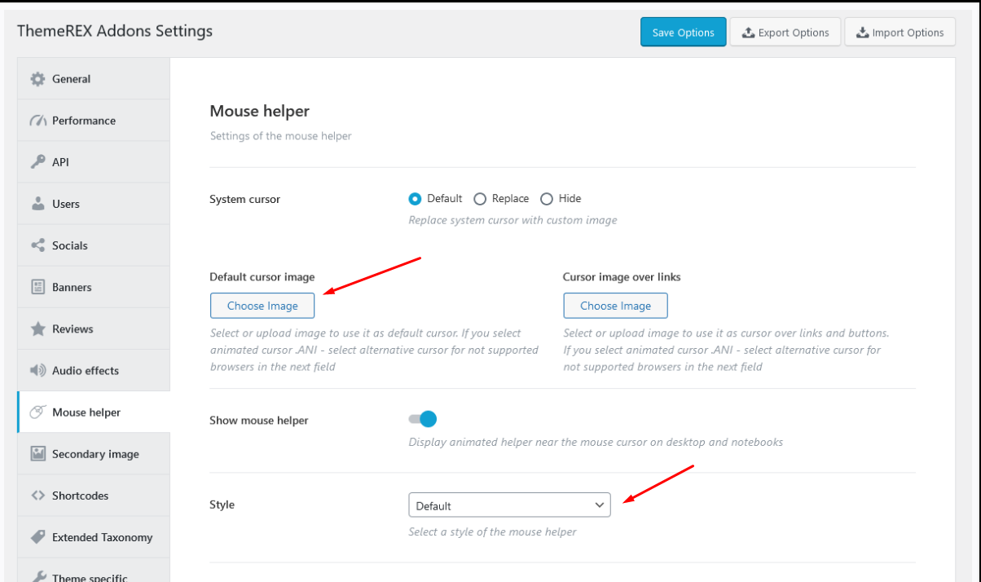Click the Settings of the mouse helper subtitle
This screenshot has height=582, width=981.
(x=281, y=136)
